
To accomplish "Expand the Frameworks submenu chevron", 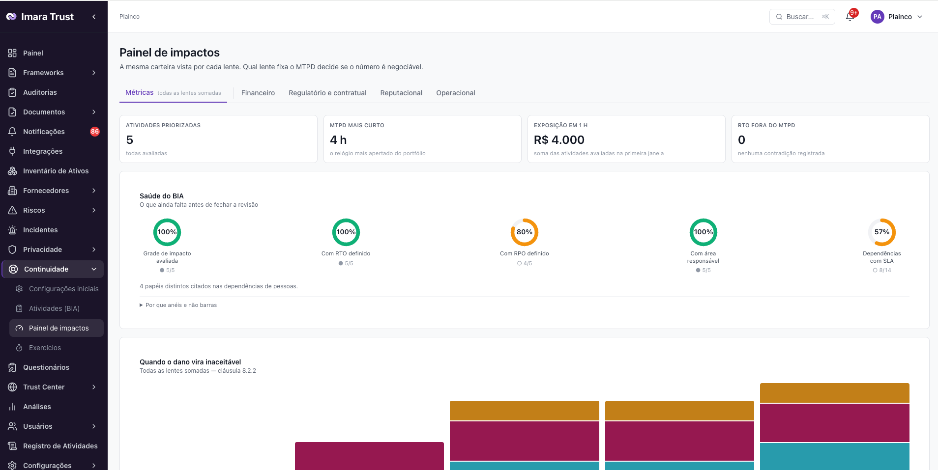I will pyautogui.click(x=94, y=73).
